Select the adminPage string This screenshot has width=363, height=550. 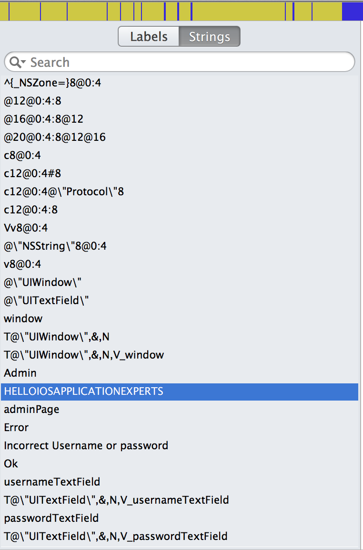tap(180, 409)
